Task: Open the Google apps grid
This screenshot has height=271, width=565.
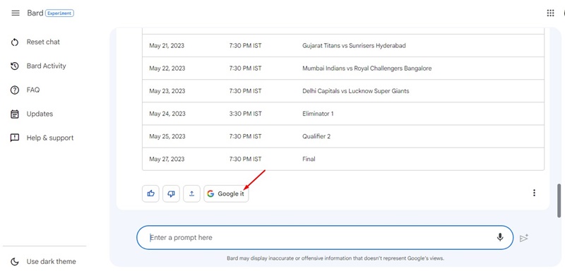Action: coord(550,13)
